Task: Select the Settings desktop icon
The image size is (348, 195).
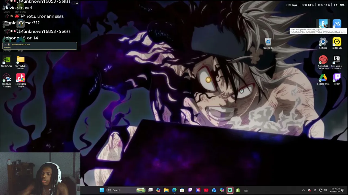Action: click(323, 43)
